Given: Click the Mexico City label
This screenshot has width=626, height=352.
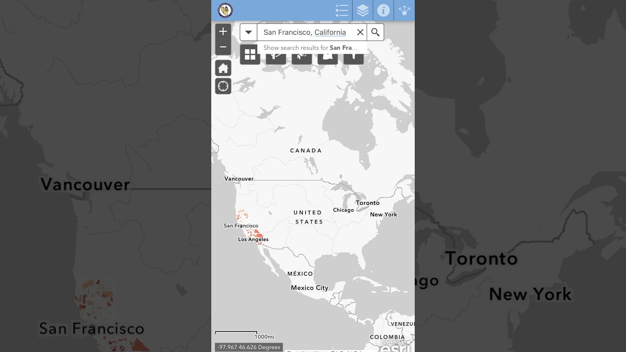Looking at the screenshot, I should [x=310, y=288].
